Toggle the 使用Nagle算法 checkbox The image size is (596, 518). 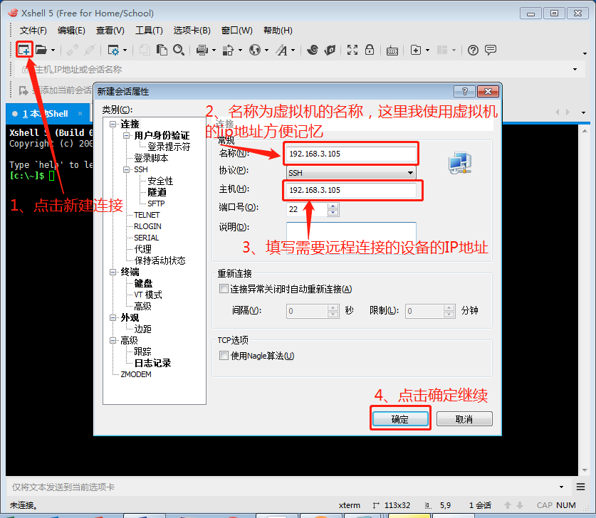pos(224,356)
